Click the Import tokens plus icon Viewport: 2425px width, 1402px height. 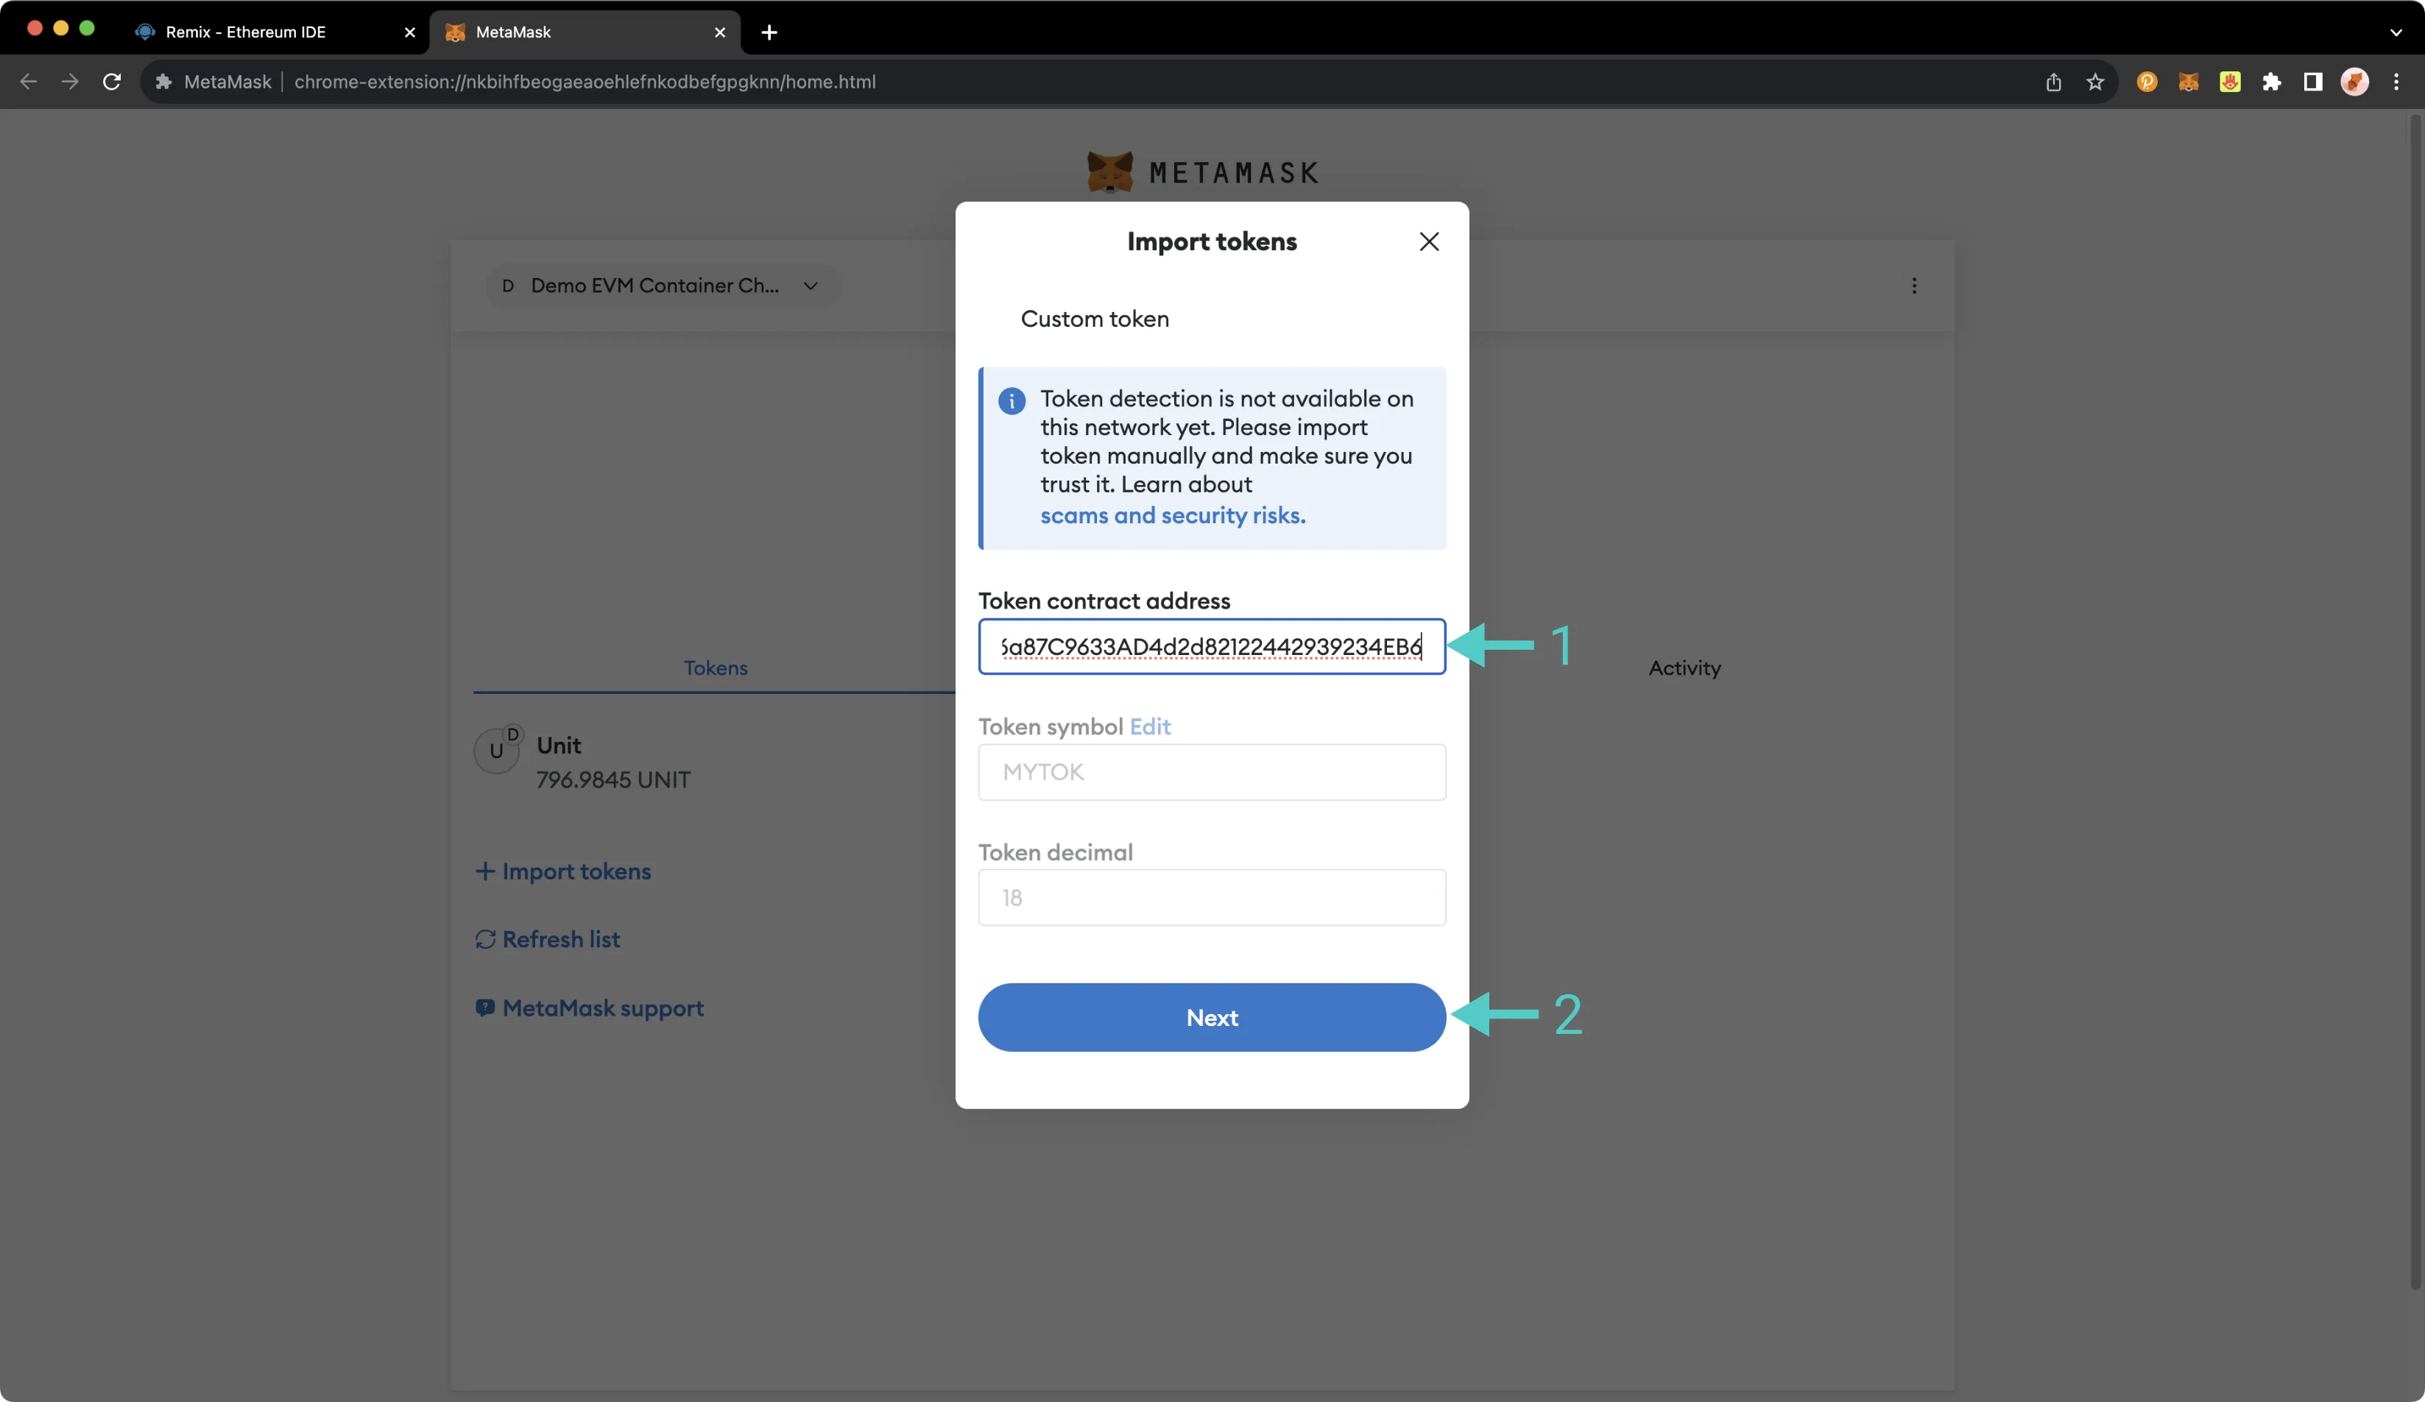coord(482,870)
